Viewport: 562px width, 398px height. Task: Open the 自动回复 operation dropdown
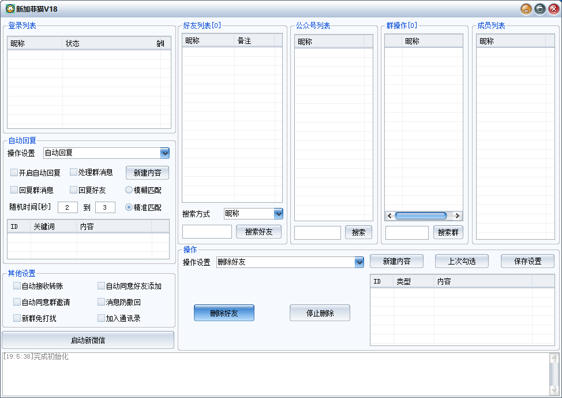(164, 153)
